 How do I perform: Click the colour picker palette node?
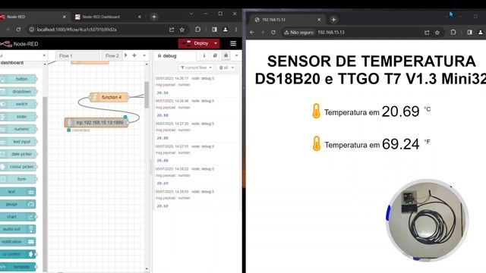(x=18, y=167)
